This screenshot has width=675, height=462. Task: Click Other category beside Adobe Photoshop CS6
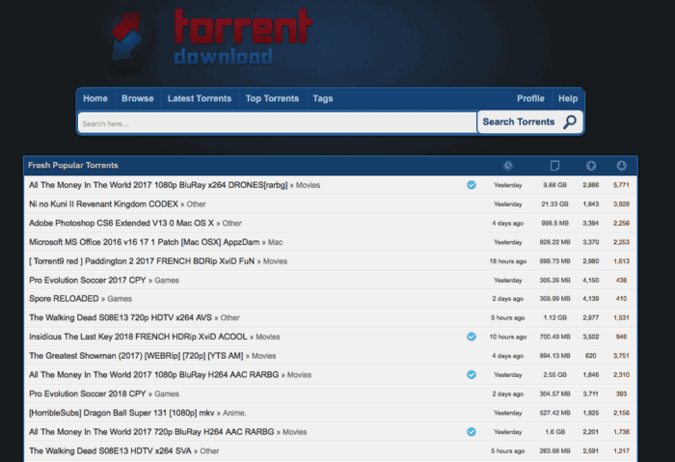(x=231, y=223)
